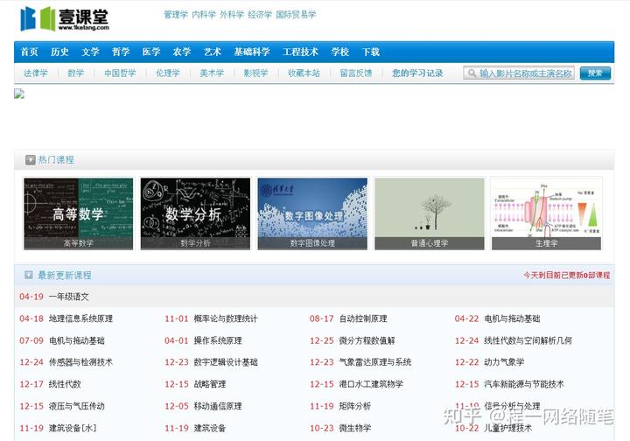This screenshot has height=441, width=630.
Task: Open the 生理学 course thumbnail
Action: click(x=546, y=213)
